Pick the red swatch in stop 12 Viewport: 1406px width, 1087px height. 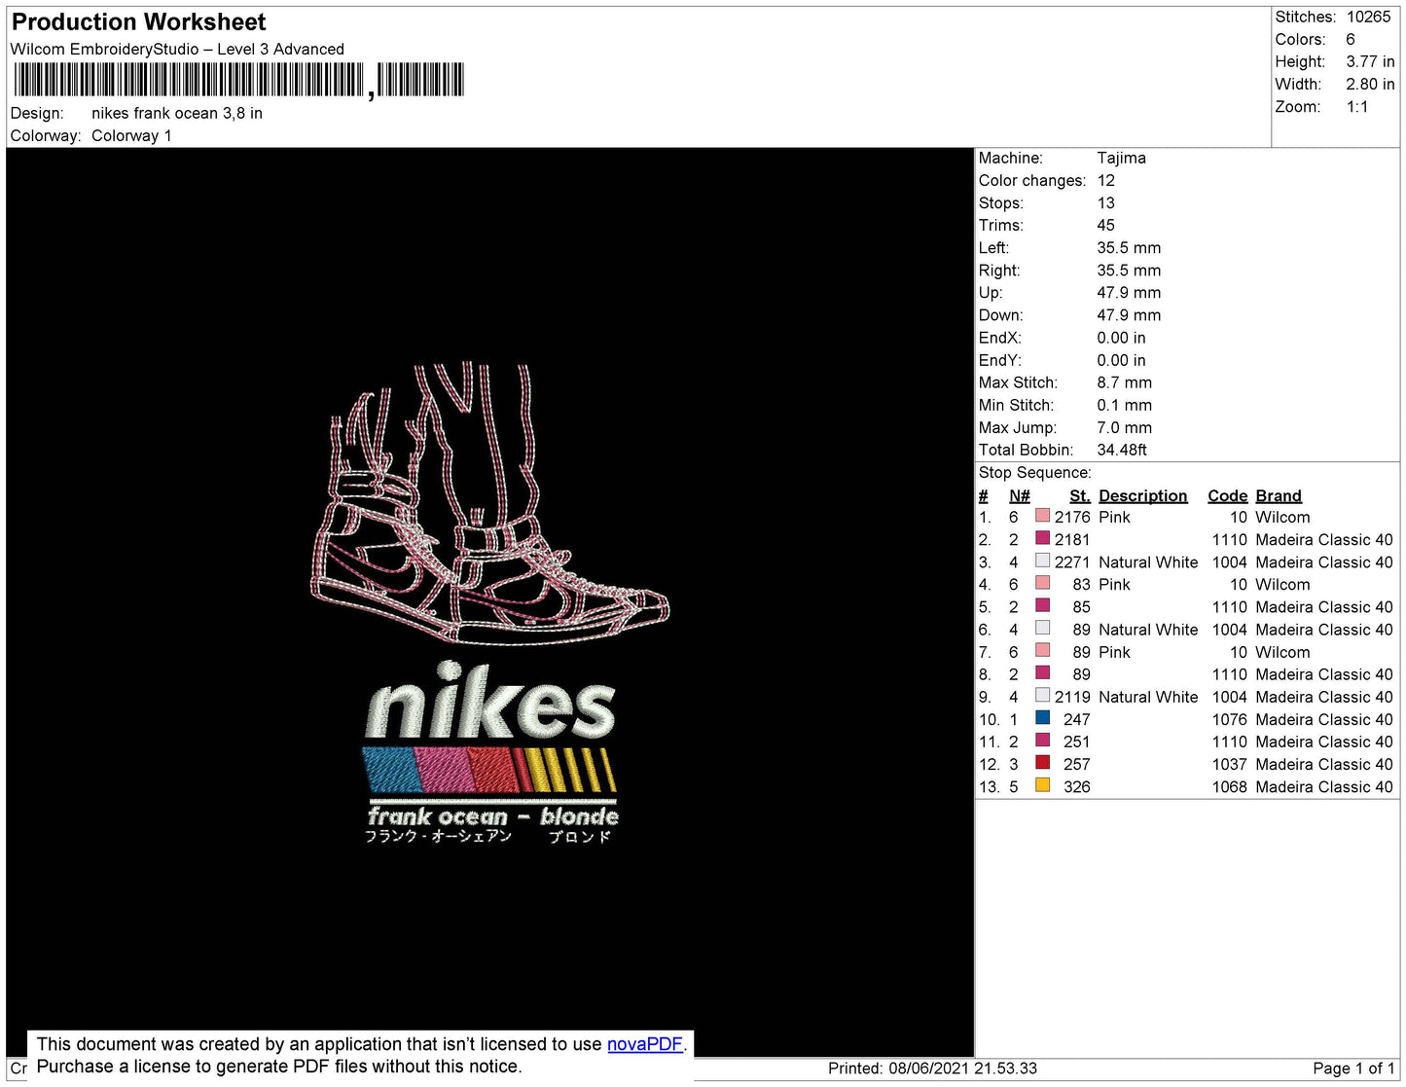point(1042,763)
